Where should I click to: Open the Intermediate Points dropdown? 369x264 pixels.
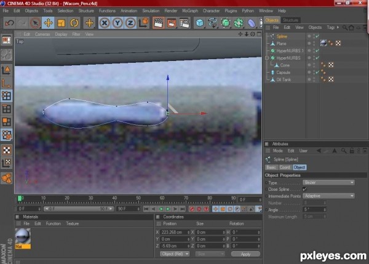[328, 196]
